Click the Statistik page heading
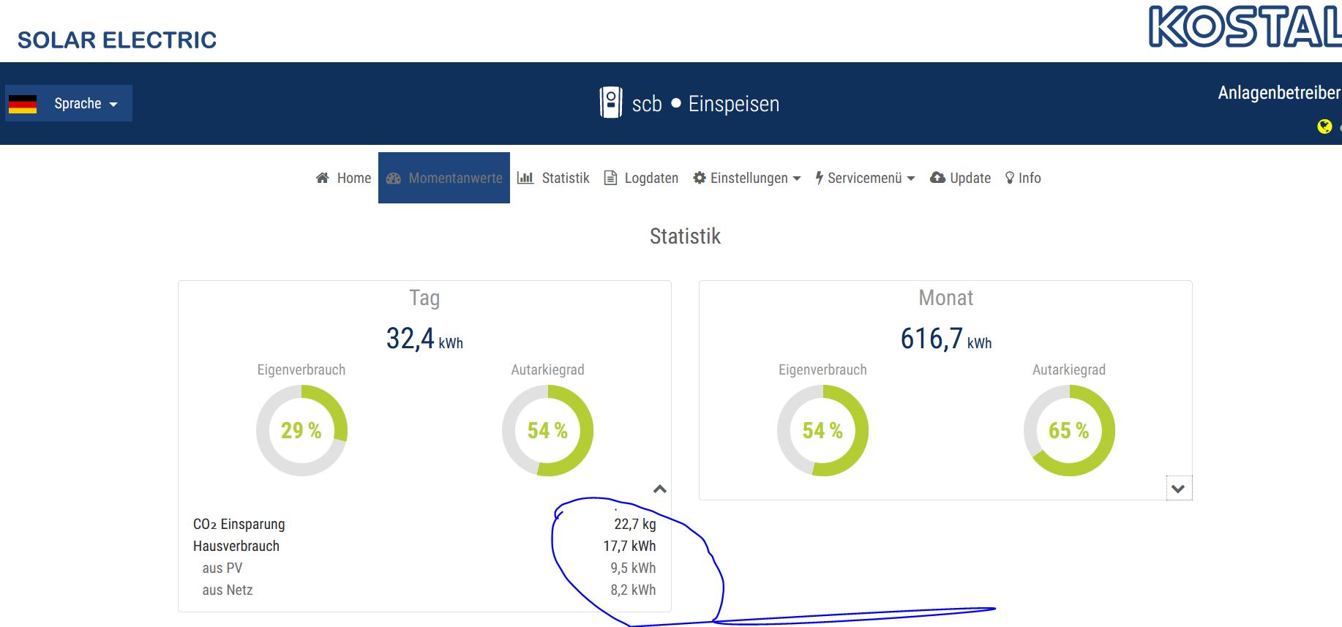 (685, 236)
